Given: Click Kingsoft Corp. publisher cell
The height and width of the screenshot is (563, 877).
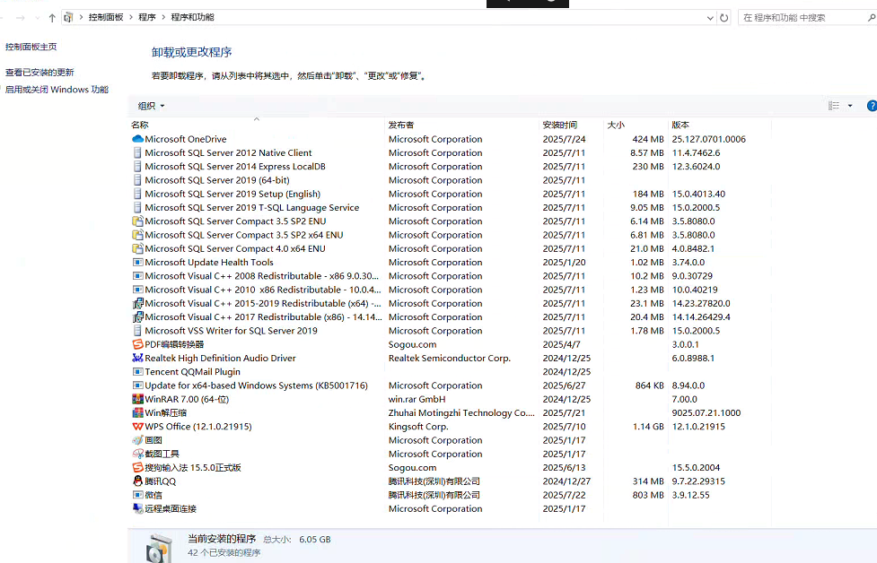Looking at the screenshot, I should 418,426.
